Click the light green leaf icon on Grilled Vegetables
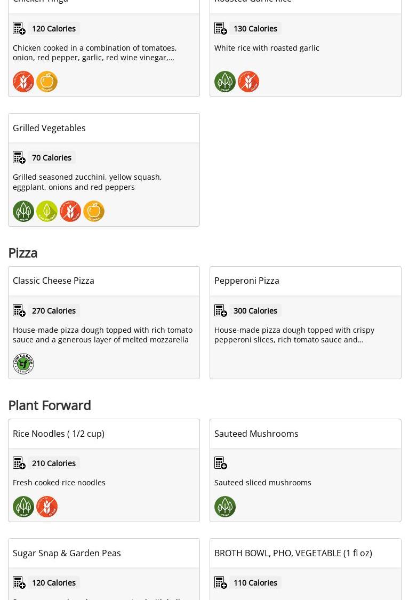This screenshot has width=417, height=600. pos(47,211)
